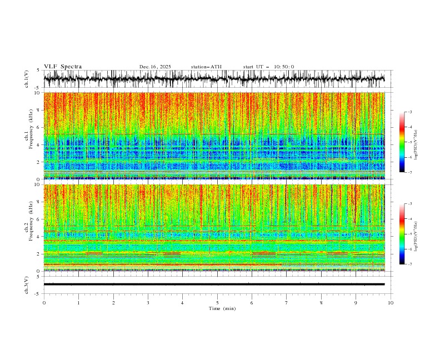Click the 'ch.1(V)' waveform axis label
Viewport: 440px width, 340px height.
(27, 79)
